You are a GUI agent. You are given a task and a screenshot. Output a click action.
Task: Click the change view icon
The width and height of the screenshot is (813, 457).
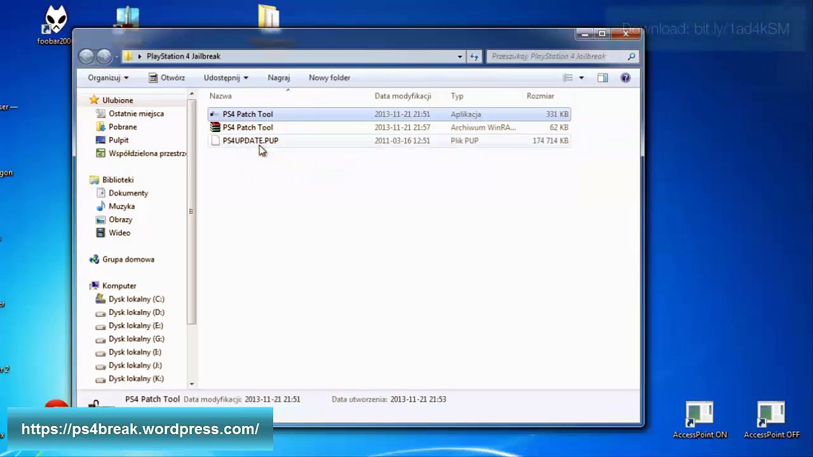point(568,77)
